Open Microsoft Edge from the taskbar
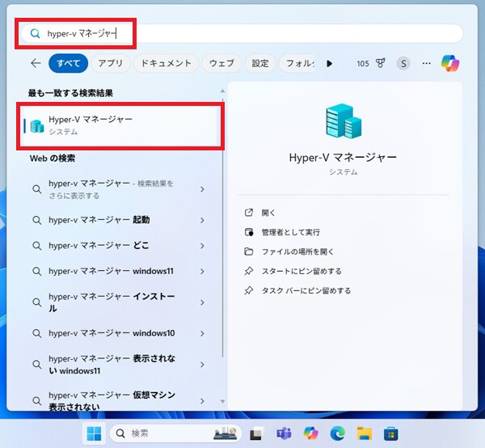The image size is (485, 448). coord(338,433)
